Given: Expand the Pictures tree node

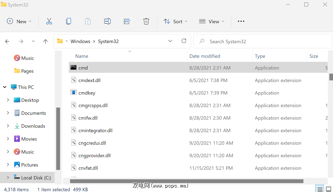Looking at the screenshot, I should 8,165.
